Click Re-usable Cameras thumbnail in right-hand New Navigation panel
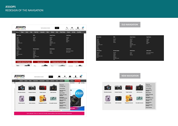Image resolution: width=178 pixels, height=126 pixels. (140, 98)
